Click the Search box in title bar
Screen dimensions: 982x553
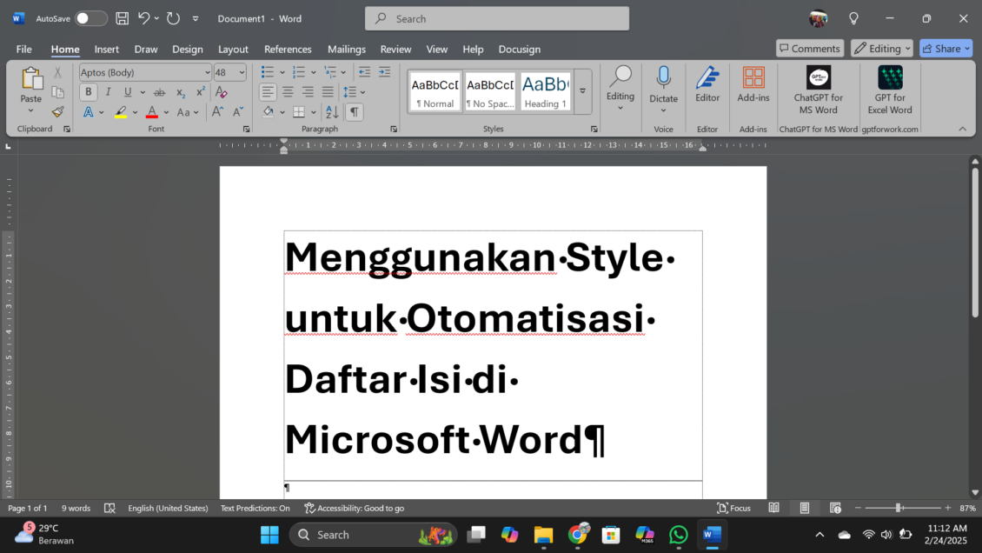pos(497,18)
